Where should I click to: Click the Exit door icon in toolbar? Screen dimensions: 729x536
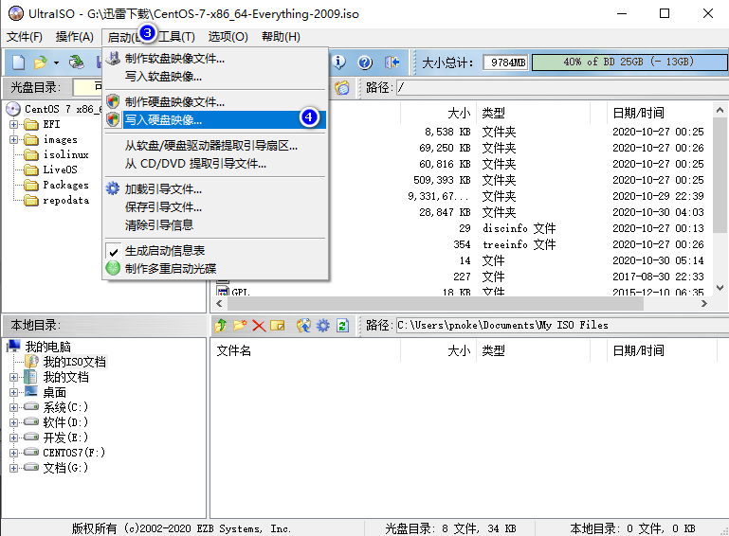point(392,63)
